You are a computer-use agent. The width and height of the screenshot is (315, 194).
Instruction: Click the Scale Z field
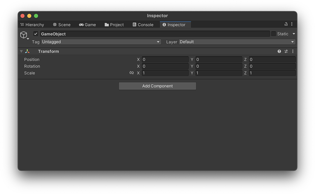(x=272, y=73)
